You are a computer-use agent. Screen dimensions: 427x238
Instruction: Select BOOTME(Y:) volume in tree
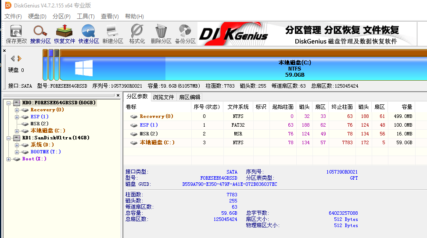[x=46, y=152]
